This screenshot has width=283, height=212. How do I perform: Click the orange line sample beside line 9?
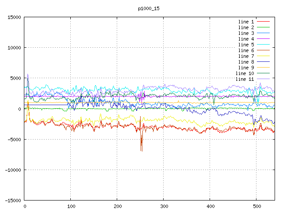tap(263, 68)
